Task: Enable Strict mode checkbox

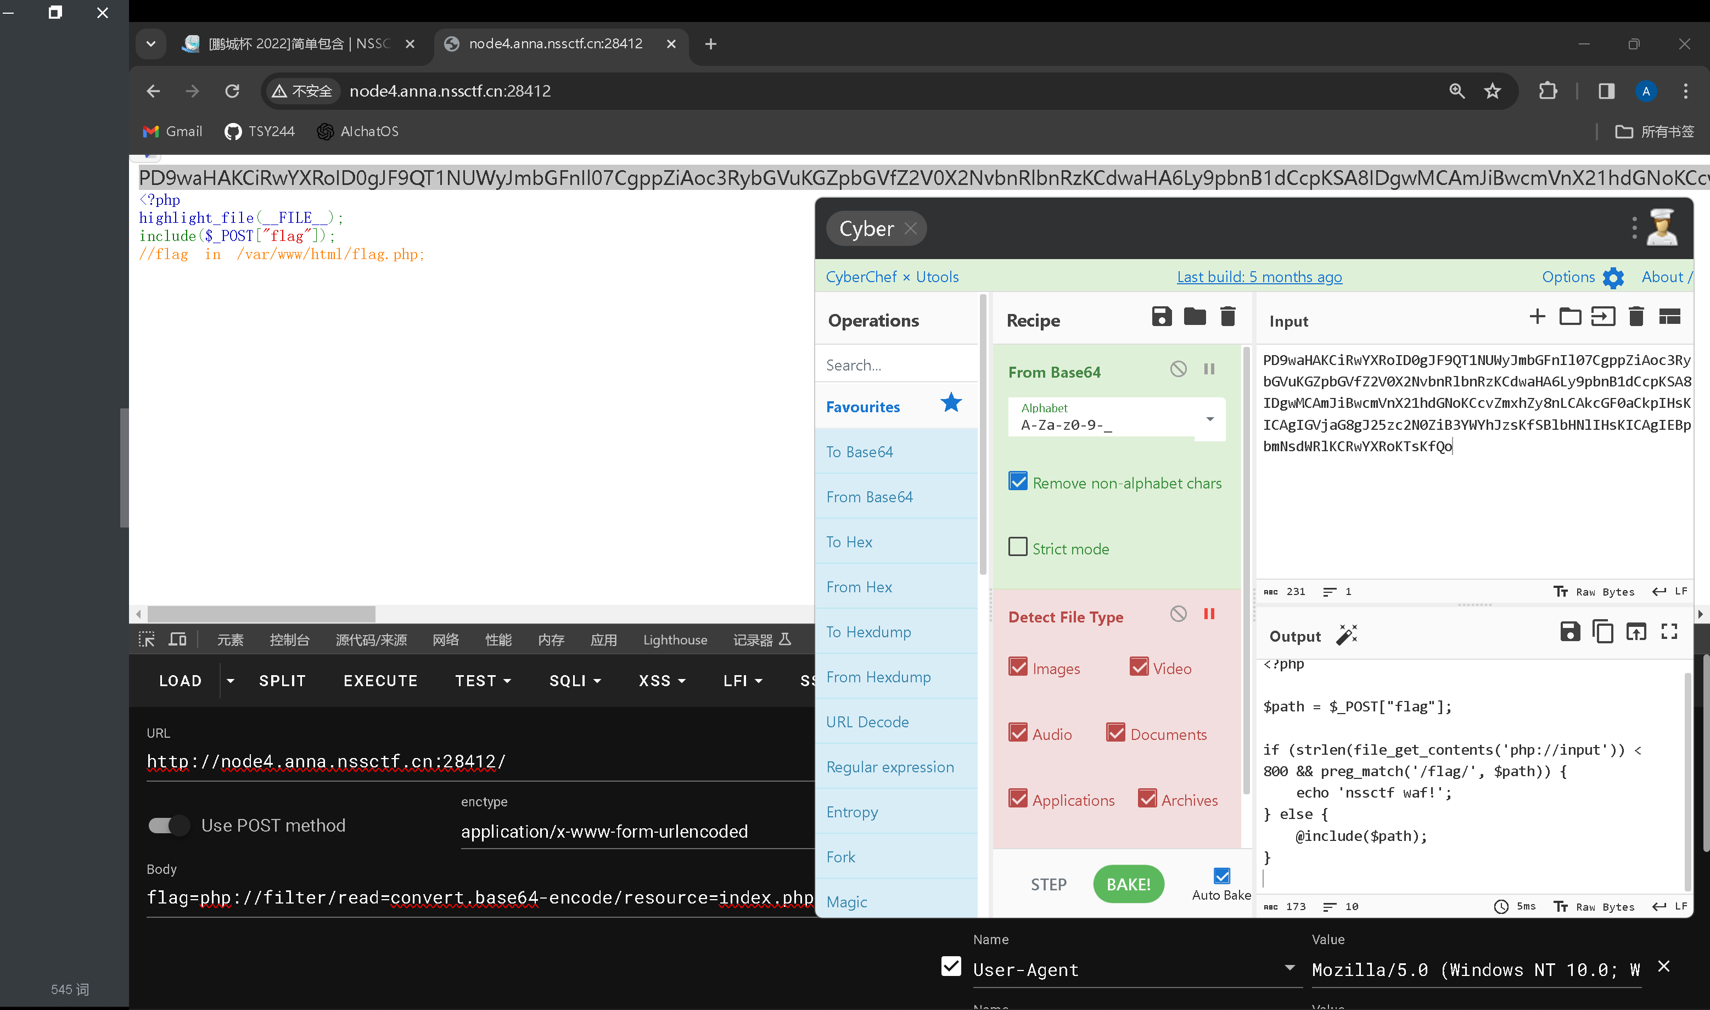Action: tap(1018, 547)
